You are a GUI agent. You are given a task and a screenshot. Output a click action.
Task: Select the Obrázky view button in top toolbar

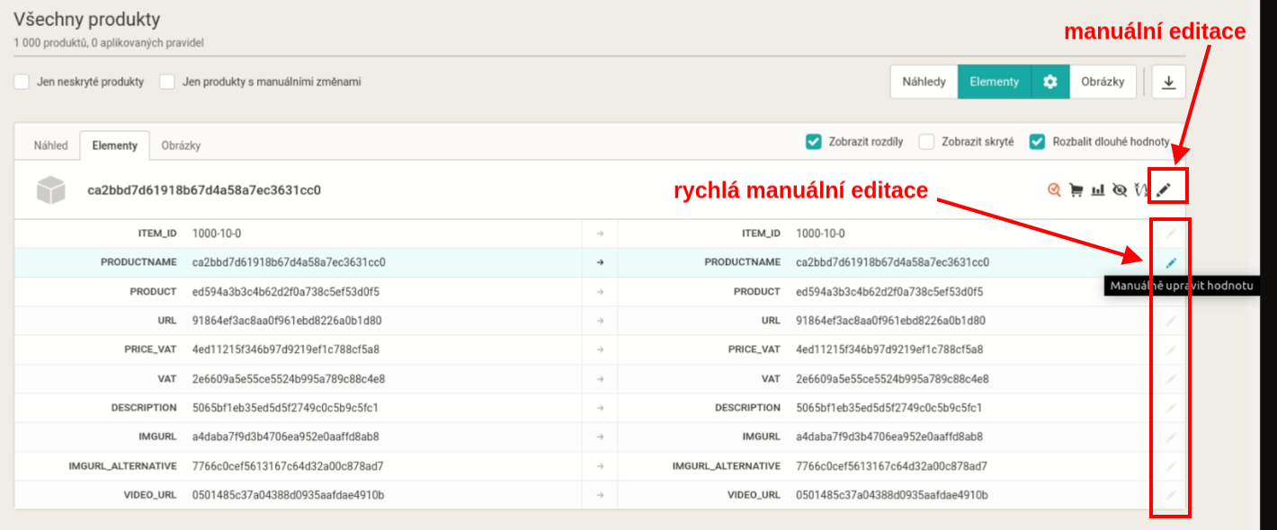click(1103, 82)
